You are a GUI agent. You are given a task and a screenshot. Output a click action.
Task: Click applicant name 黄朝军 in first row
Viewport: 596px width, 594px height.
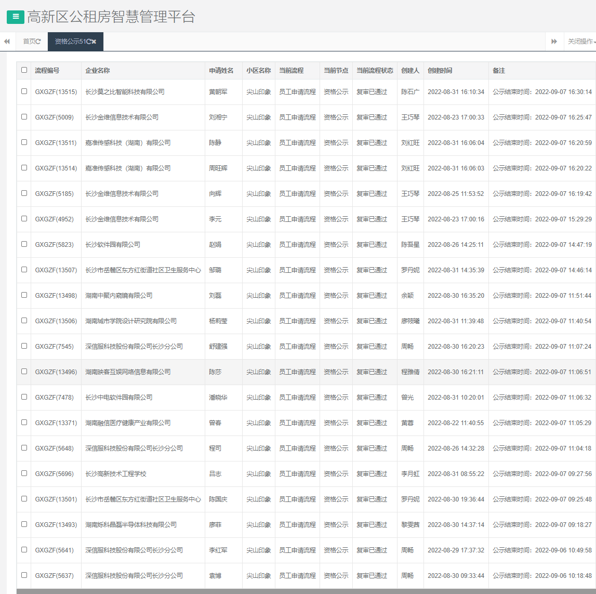[218, 92]
